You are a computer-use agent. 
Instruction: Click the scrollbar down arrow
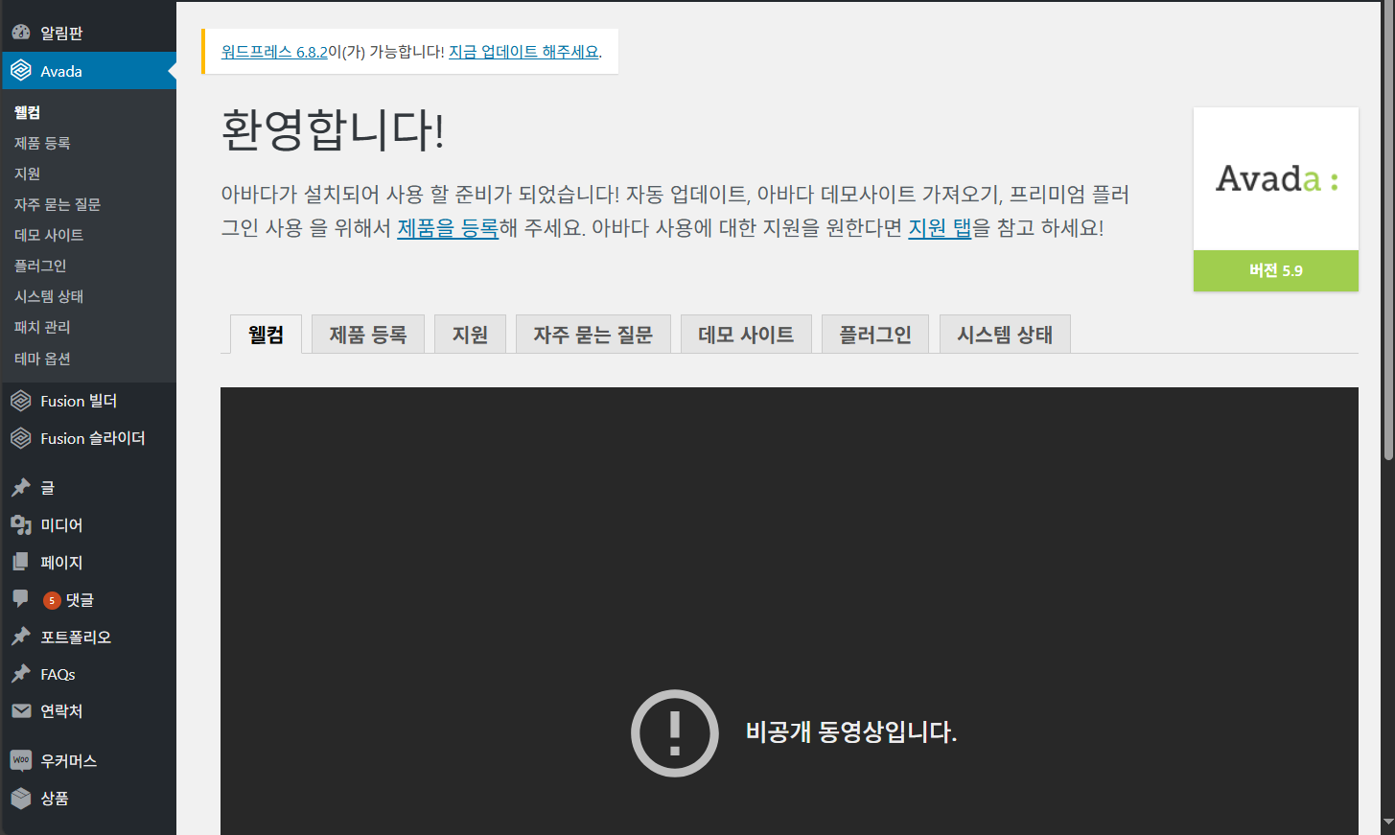pos(1387,823)
